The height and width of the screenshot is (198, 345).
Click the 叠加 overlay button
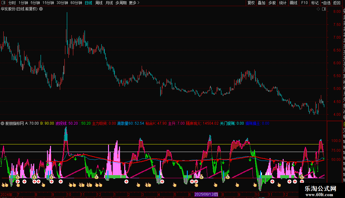[x=262, y=3]
